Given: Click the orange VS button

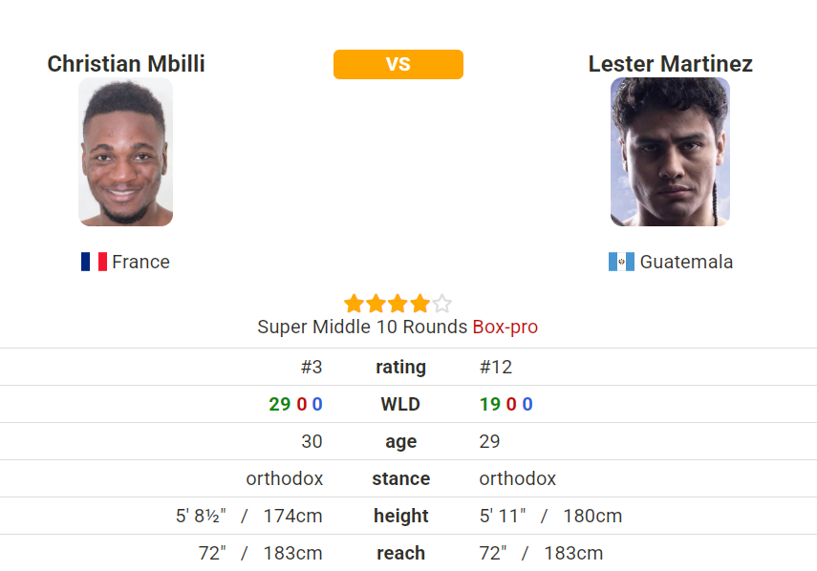Looking at the screenshot, I should (x=398, y=65).
